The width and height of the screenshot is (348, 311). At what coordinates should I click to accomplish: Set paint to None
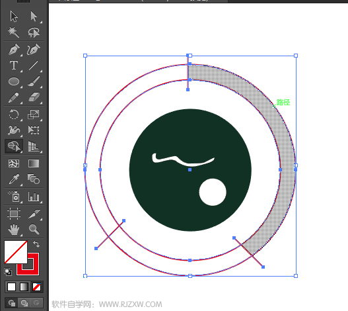coord(36,287)
